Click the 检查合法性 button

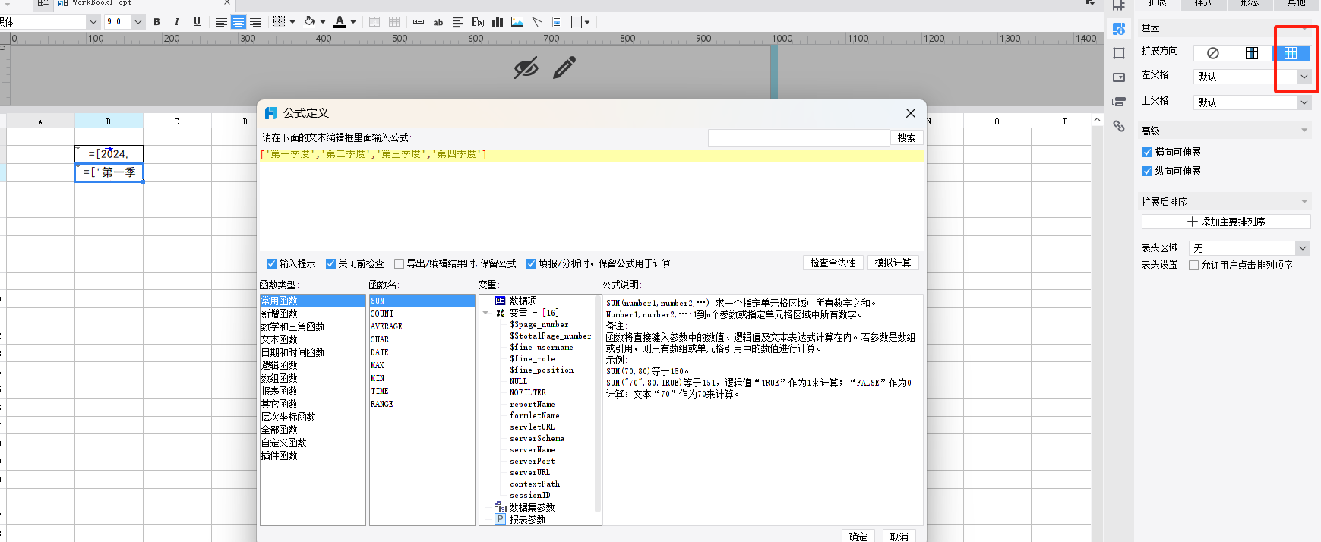[833, 263]
